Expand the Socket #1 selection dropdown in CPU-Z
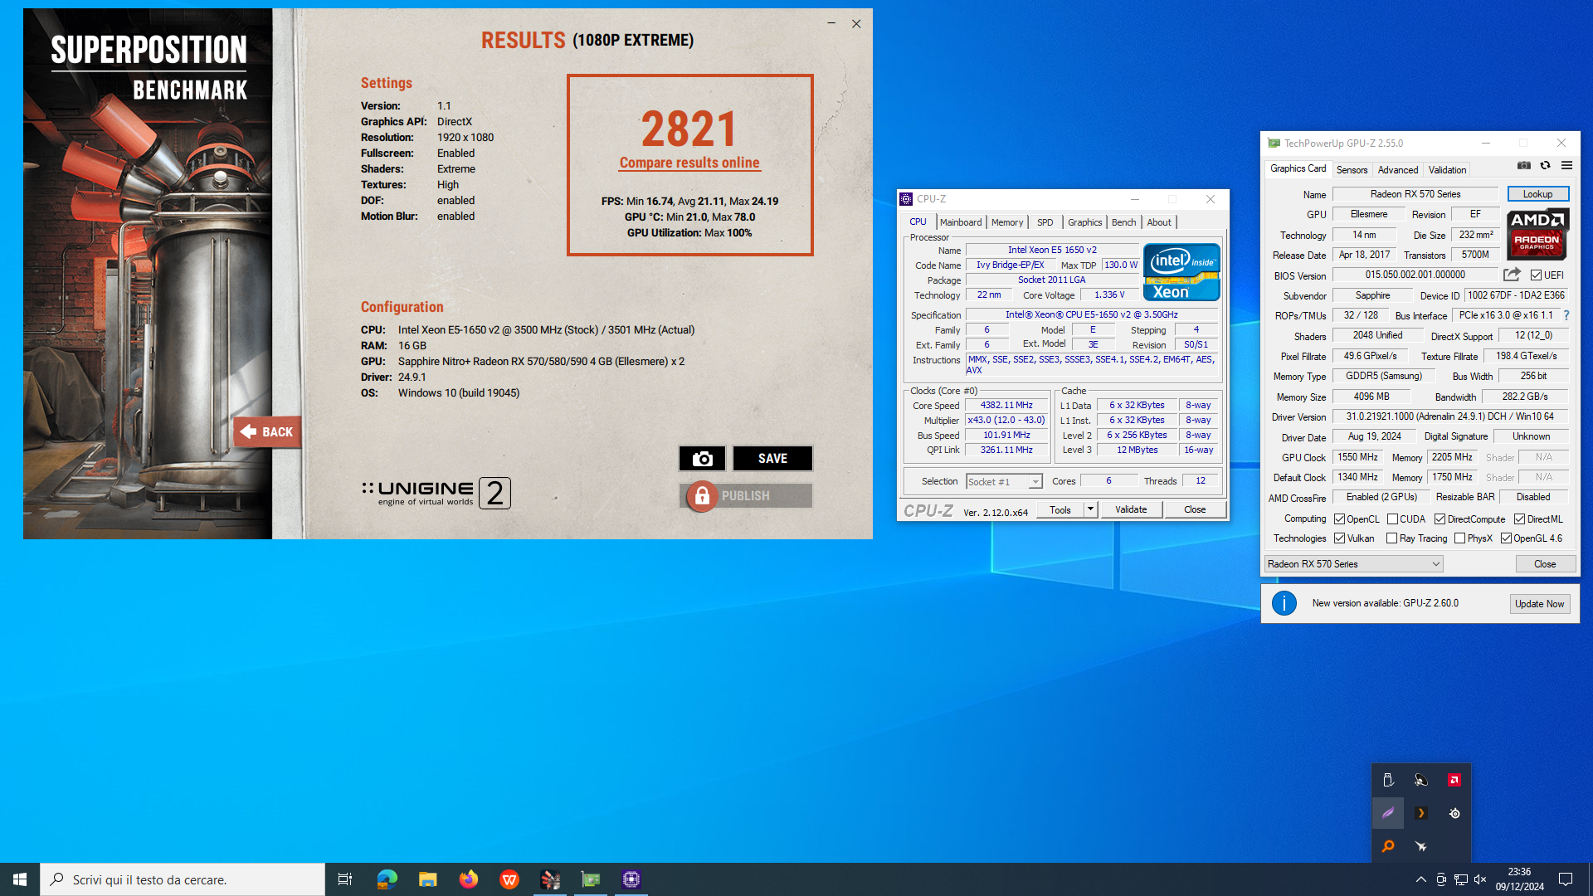This screenshot has width=1593, height=896. pyautogui.click(x=1035, y=482)
